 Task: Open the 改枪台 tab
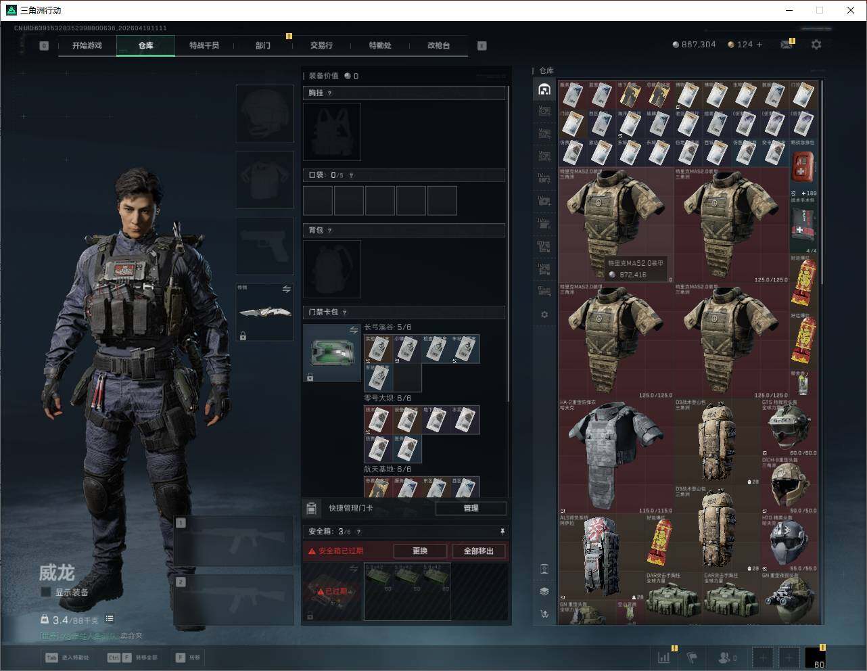pos(438,45)
